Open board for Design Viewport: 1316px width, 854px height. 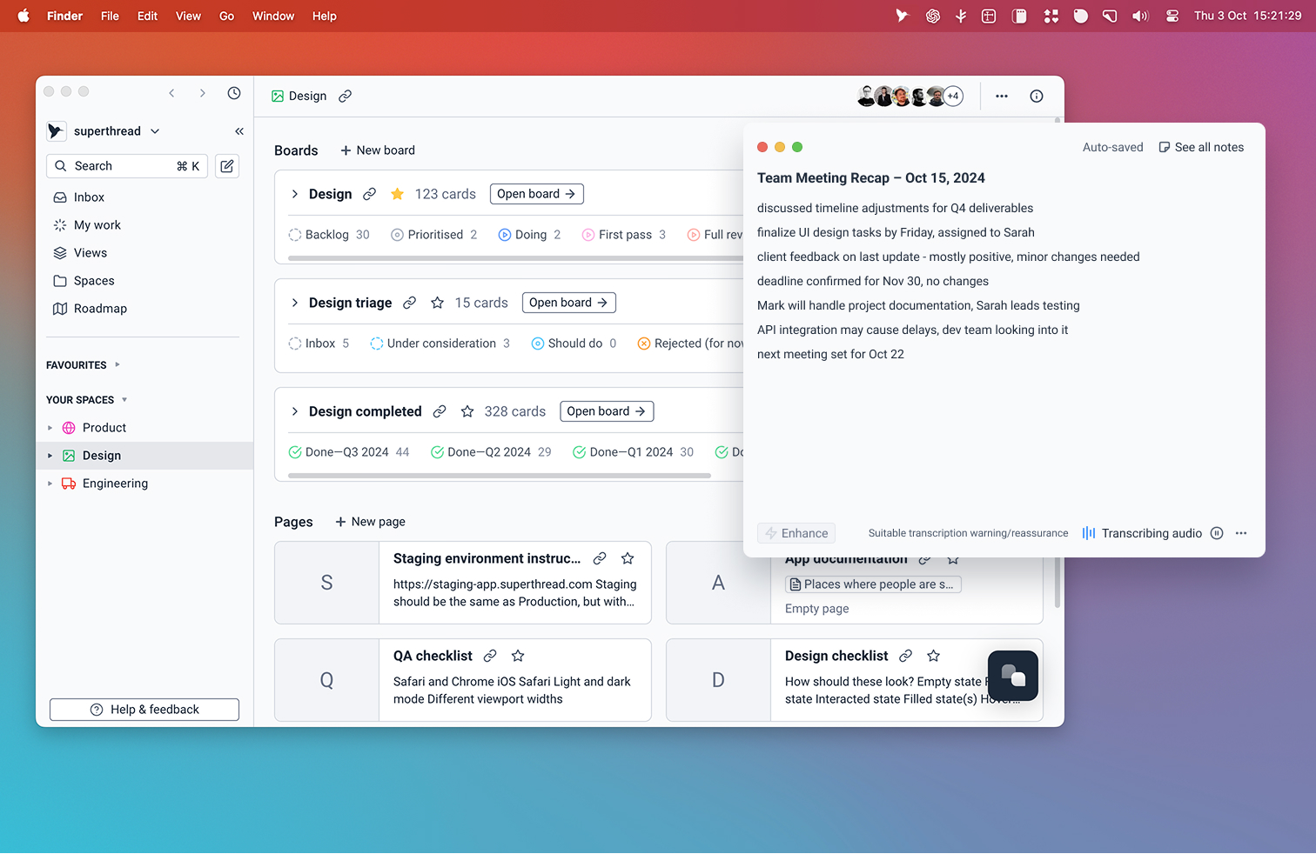[536, 194]
